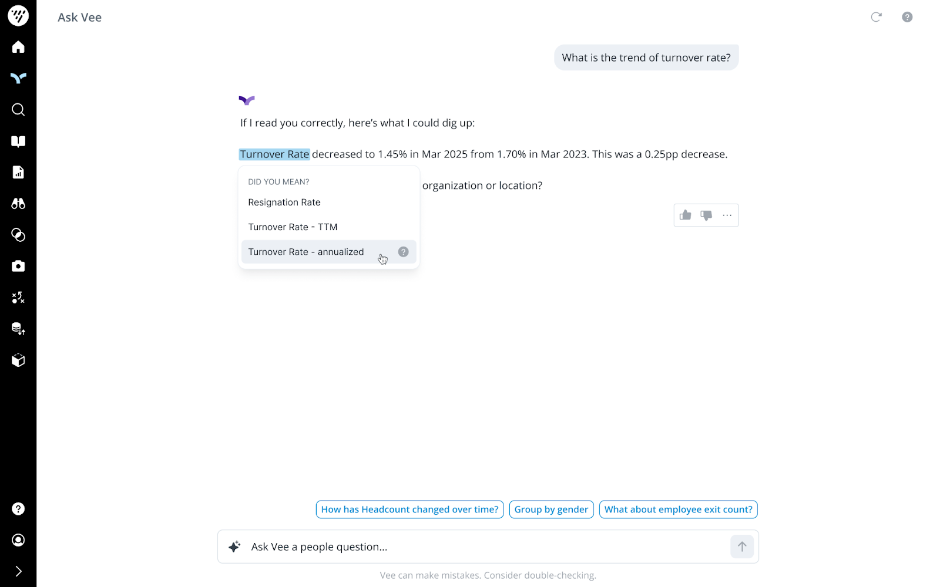Select Resignation Rate from suggestions

coord(284,203)
